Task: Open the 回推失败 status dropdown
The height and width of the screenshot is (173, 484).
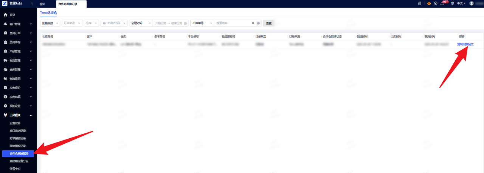Action: coord(50,23)
